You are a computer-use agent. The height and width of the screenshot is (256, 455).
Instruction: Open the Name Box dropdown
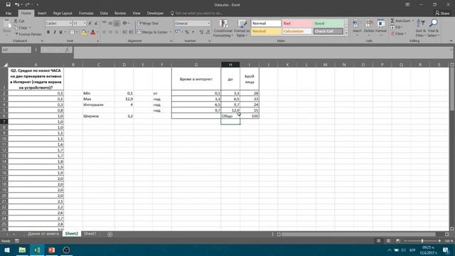coord(28,50)
